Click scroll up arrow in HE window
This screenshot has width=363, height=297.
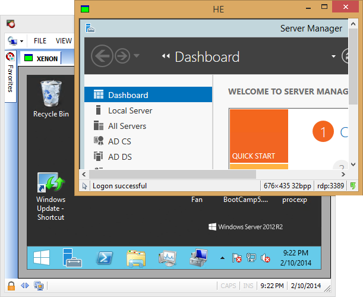point(353,24)
